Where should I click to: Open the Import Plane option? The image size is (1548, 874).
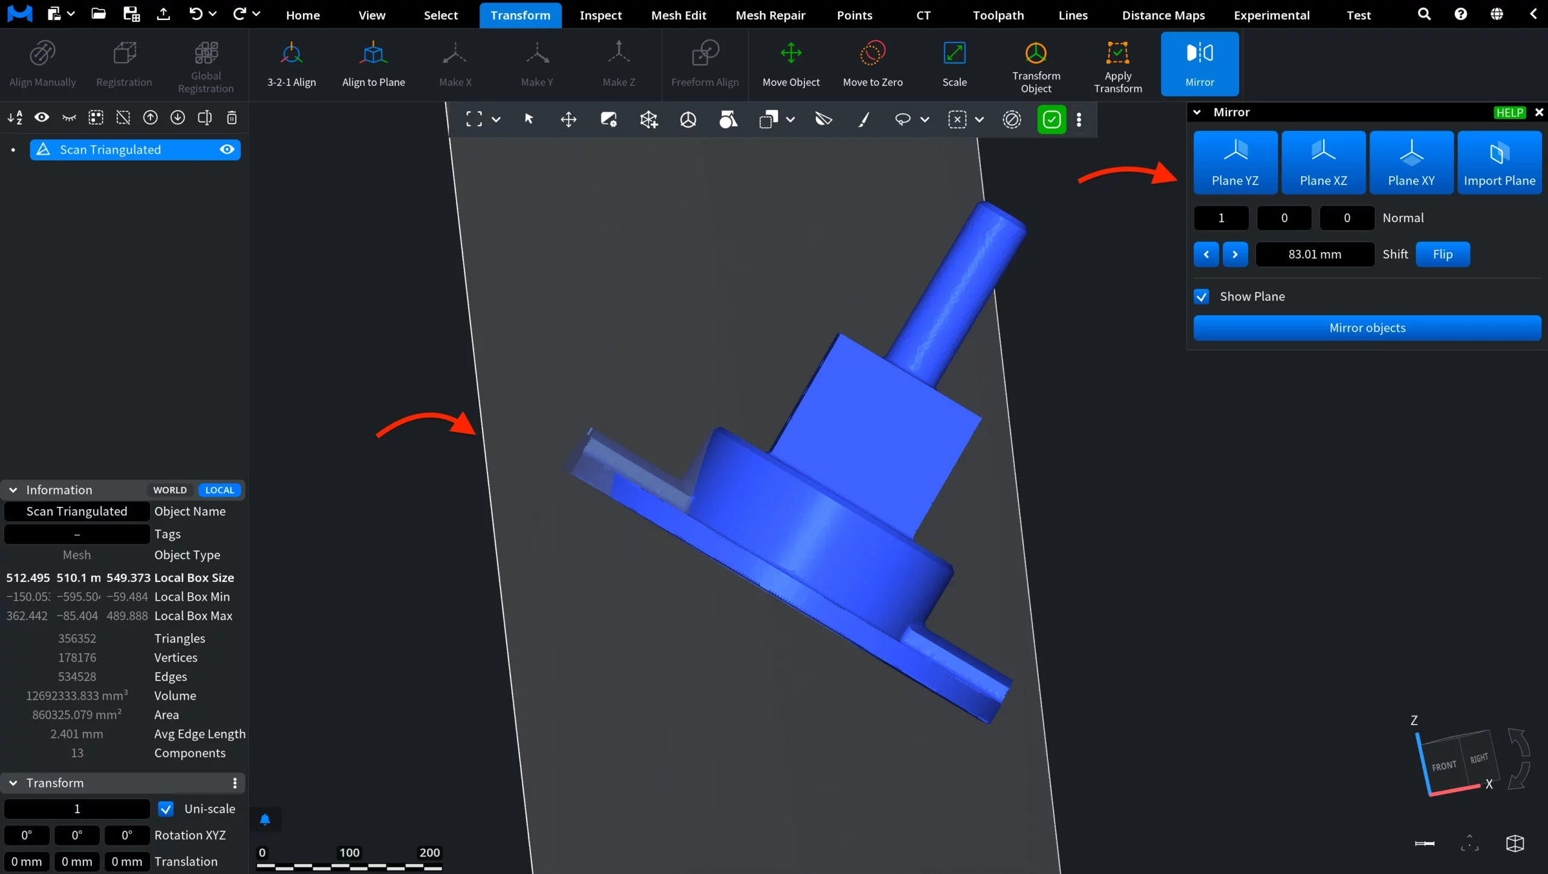point(1499,162)
